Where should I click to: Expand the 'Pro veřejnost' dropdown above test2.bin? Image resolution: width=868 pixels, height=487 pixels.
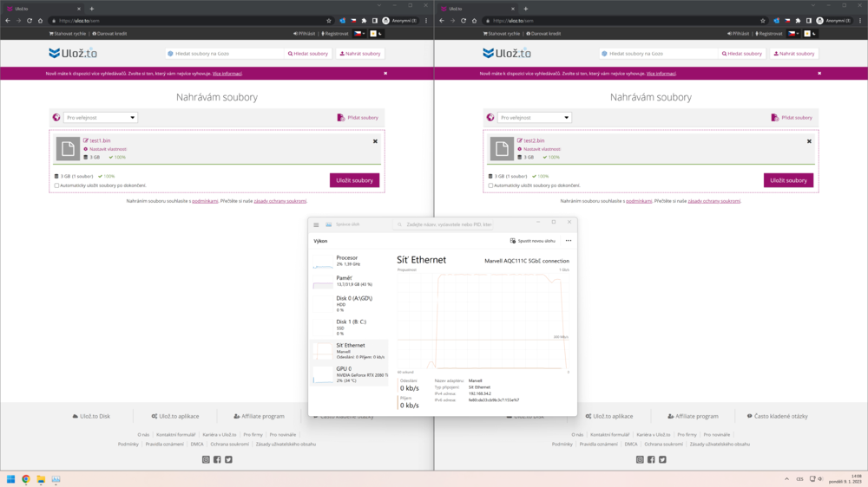535,118
